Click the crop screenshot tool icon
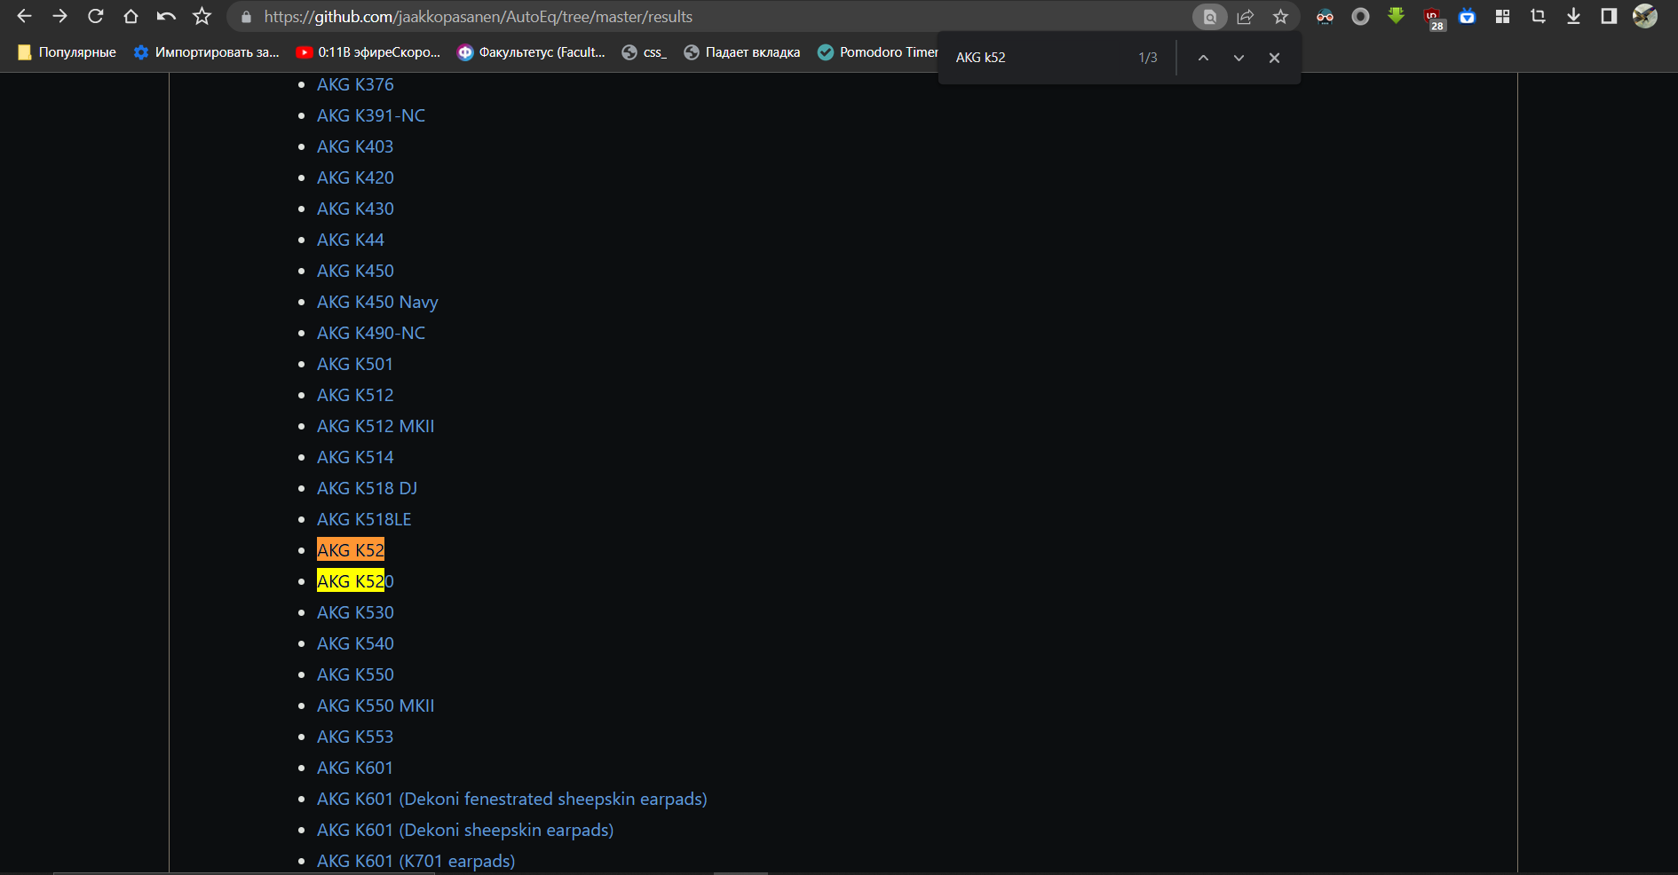 (x=1538, y=17)
